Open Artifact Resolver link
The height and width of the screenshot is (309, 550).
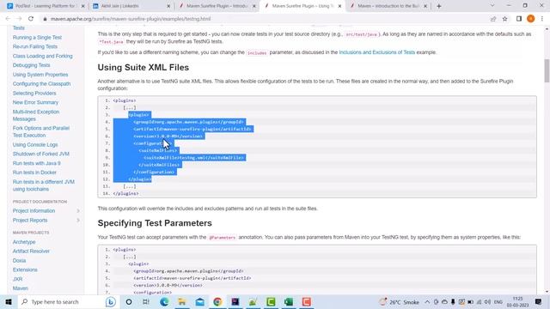pyautogui.click(x=31, y=251)
